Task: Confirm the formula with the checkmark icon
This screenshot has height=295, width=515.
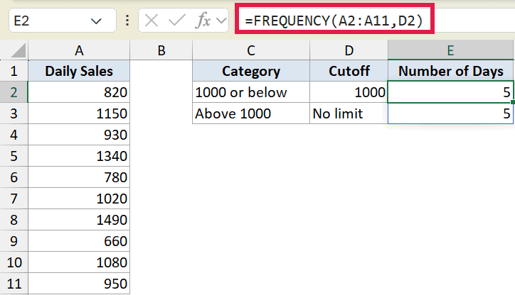Action: (x=176, y=21)
